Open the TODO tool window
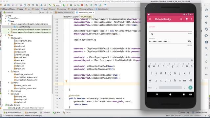210x118 pixels. pos(67,112)
